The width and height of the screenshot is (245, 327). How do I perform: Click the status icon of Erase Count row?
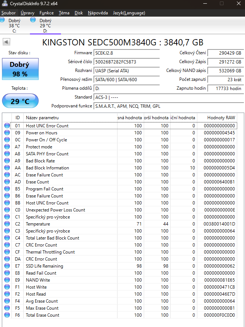click(x=7, y=182)
